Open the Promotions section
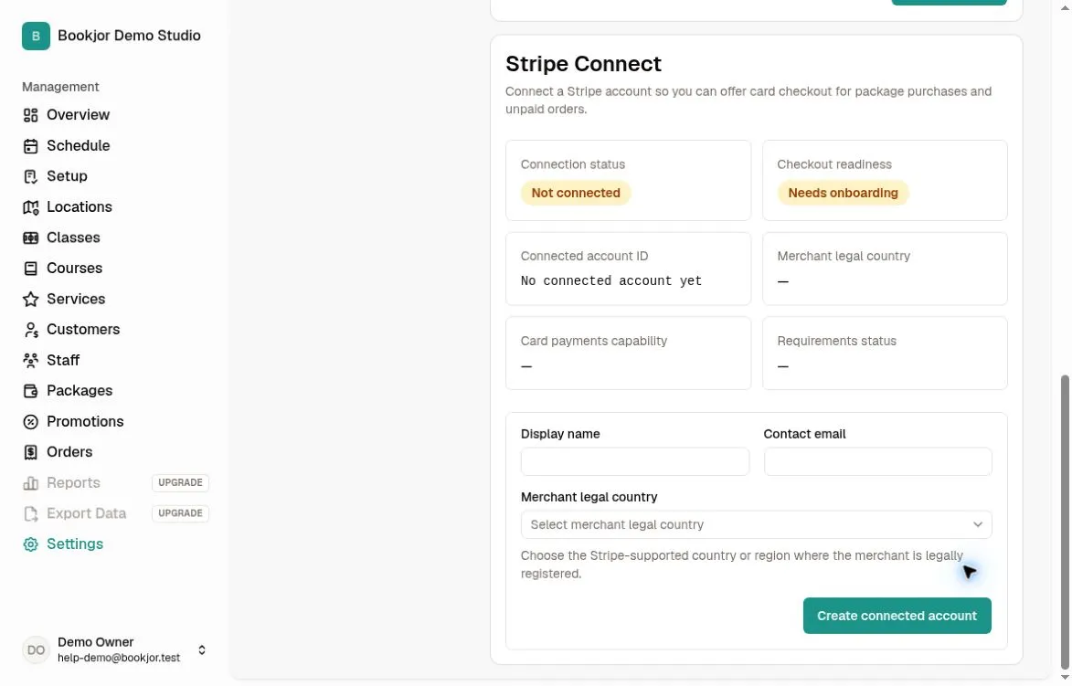The width and height of the screenshot is (1072, 686). coord(85,422)
